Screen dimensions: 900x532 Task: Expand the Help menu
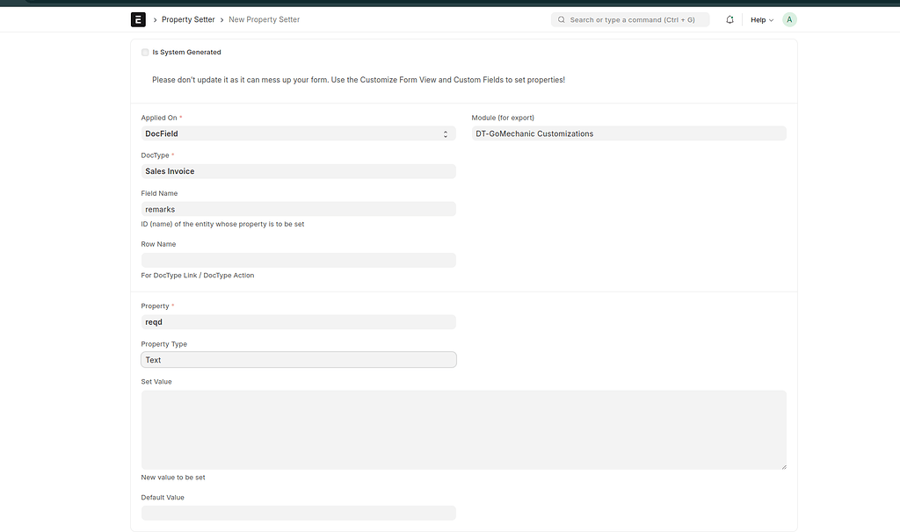[761, 19]
